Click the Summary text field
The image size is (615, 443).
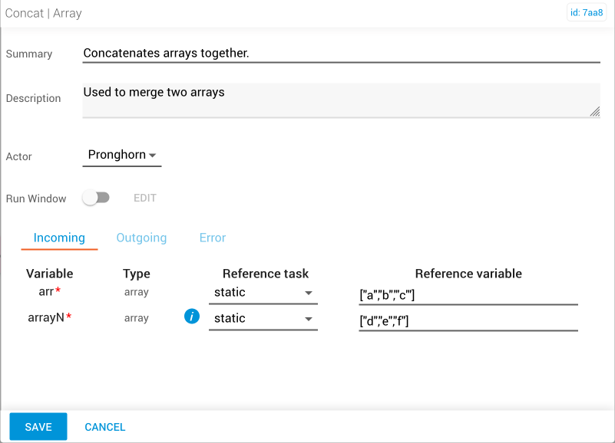click(x=341, y=54)
